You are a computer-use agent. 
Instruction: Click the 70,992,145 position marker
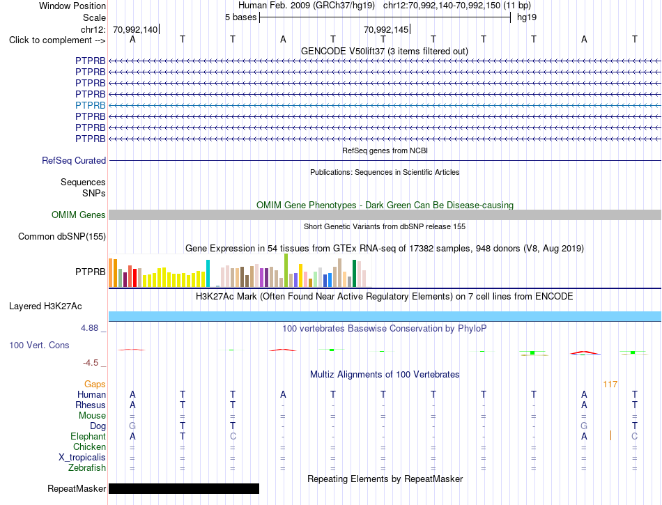[x=386, y=29]
